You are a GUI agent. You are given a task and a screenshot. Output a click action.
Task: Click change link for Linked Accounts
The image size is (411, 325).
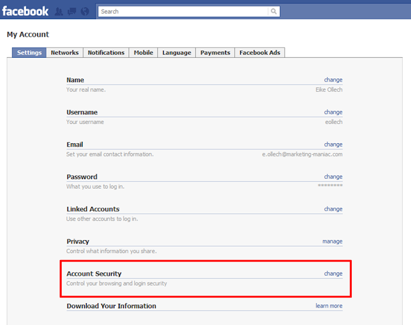point(333,209)
